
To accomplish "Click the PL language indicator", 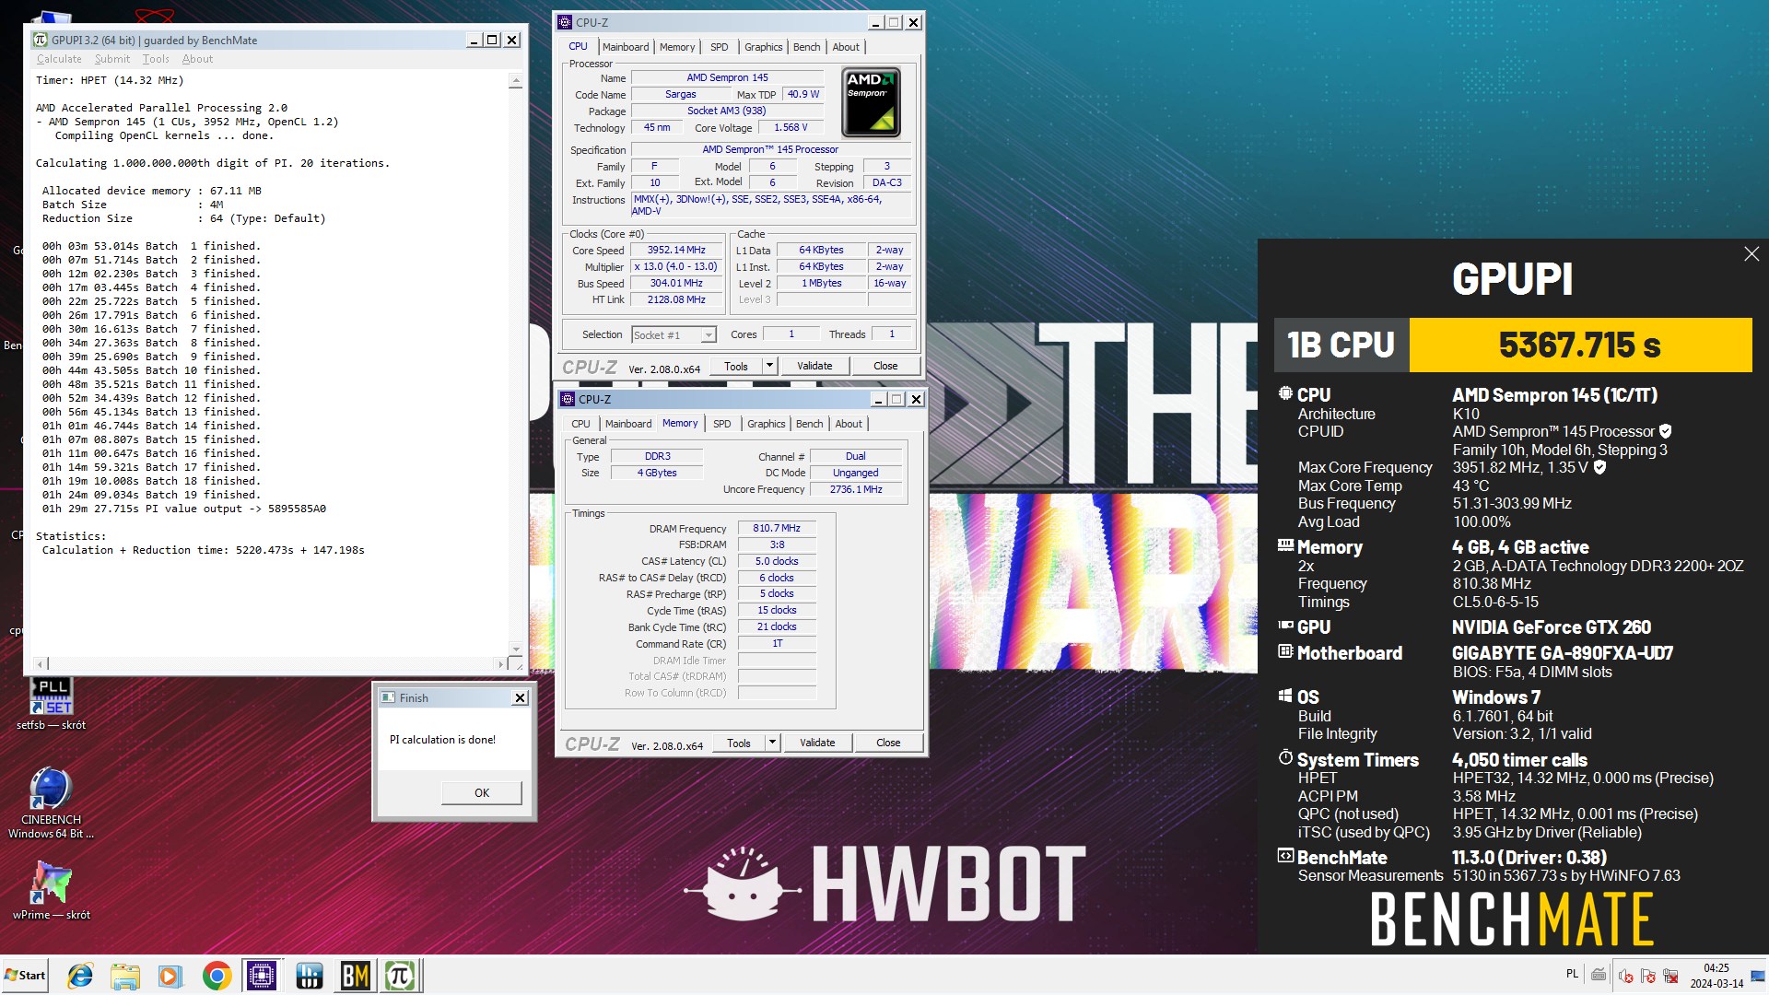I will click(1572, 974).
